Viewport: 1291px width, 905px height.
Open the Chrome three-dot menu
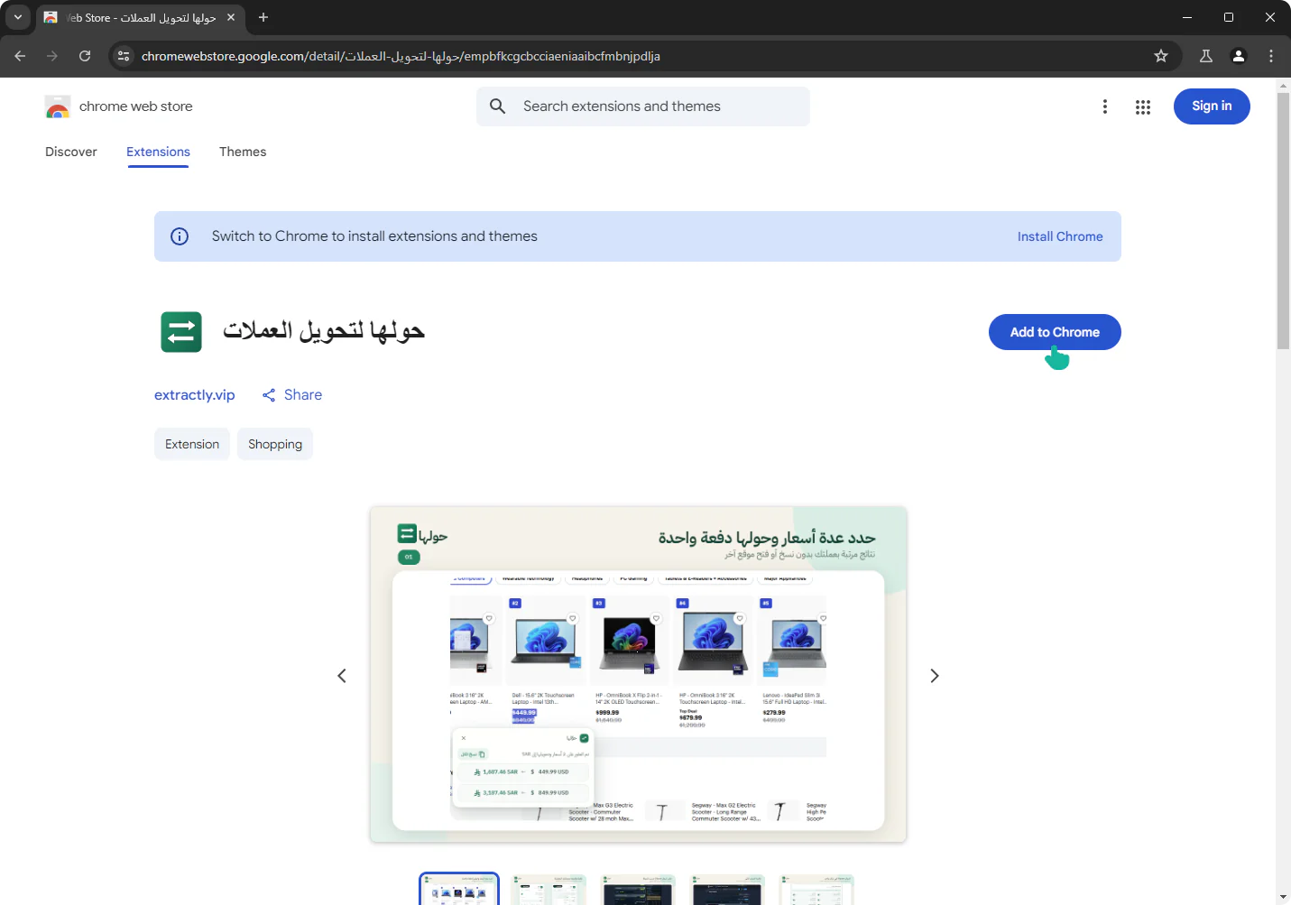pyautogui.click(x=1271, y=56)
